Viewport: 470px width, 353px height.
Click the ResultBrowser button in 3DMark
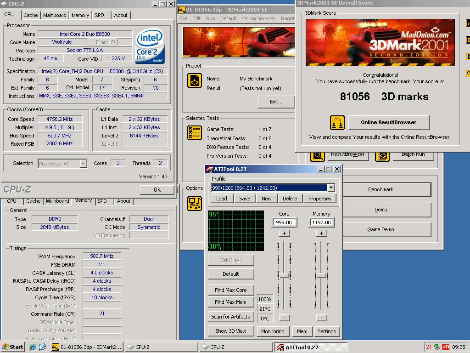click(348, 156)
